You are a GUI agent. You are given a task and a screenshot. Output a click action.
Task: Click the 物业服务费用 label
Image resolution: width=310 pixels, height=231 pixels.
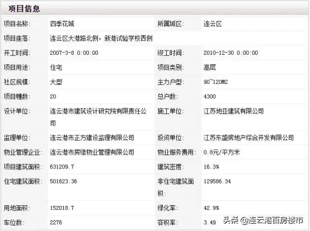[177, 152]
